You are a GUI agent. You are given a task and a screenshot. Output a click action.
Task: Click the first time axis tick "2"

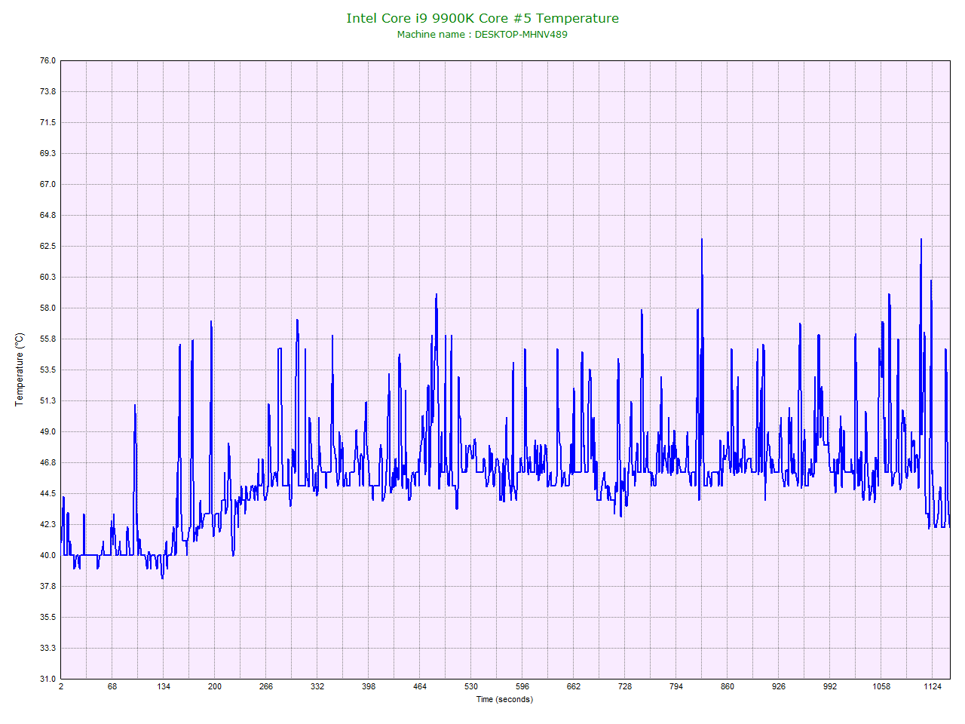click(x=61, y=686)
